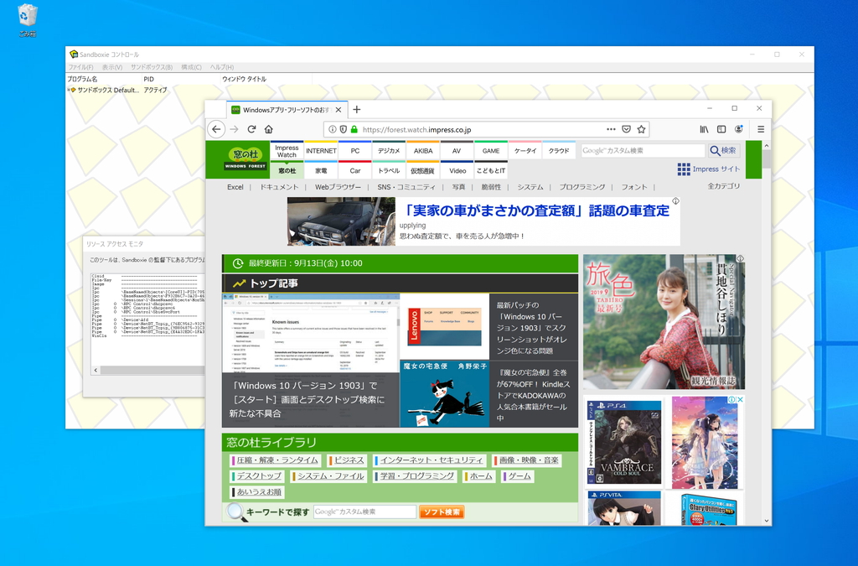Click the ソフト検索 search button

point(442,511)
